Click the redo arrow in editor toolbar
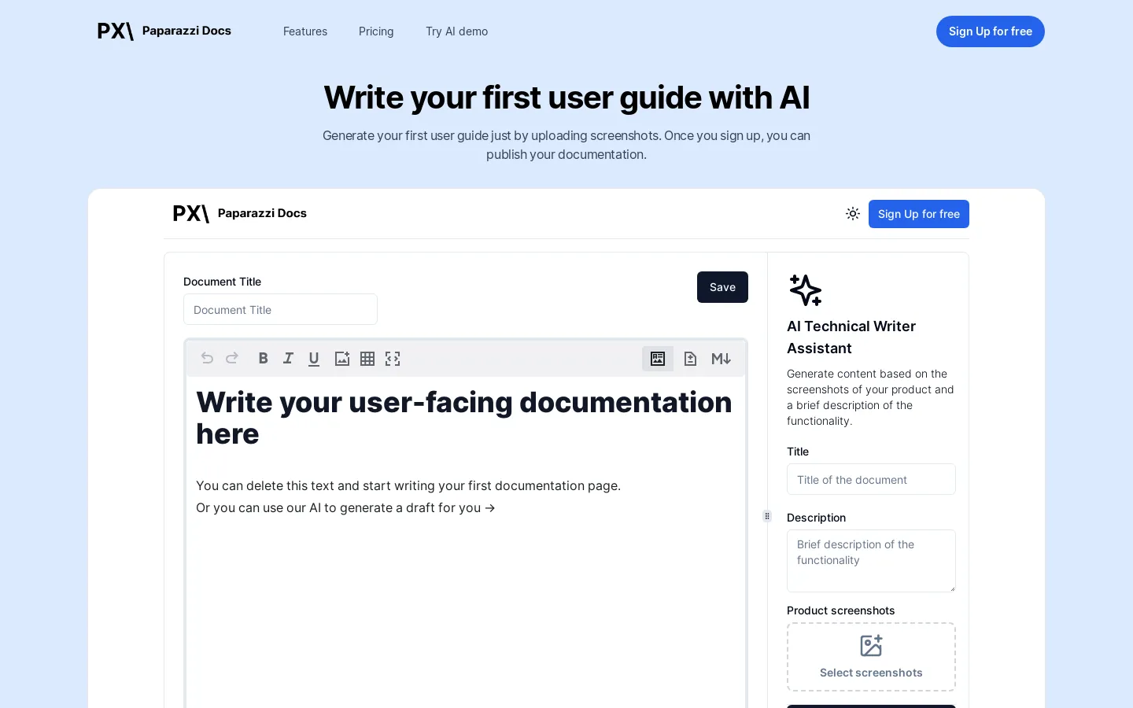The image size is (1133, 708). [x=232, y=359]
